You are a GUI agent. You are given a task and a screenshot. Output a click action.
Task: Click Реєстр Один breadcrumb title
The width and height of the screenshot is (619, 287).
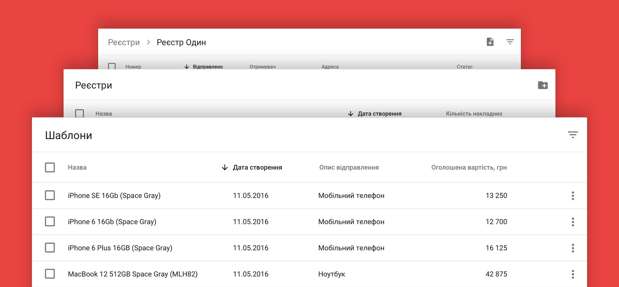(181, 42)
